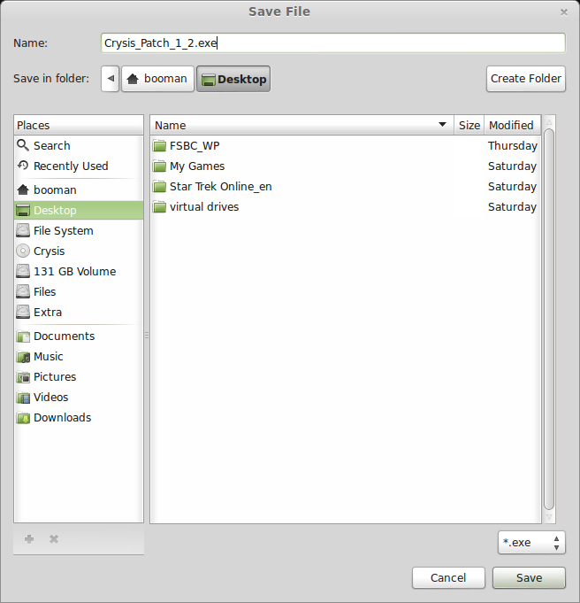Select File System in Places
The image size is (580, 603).
coord(64,231)
